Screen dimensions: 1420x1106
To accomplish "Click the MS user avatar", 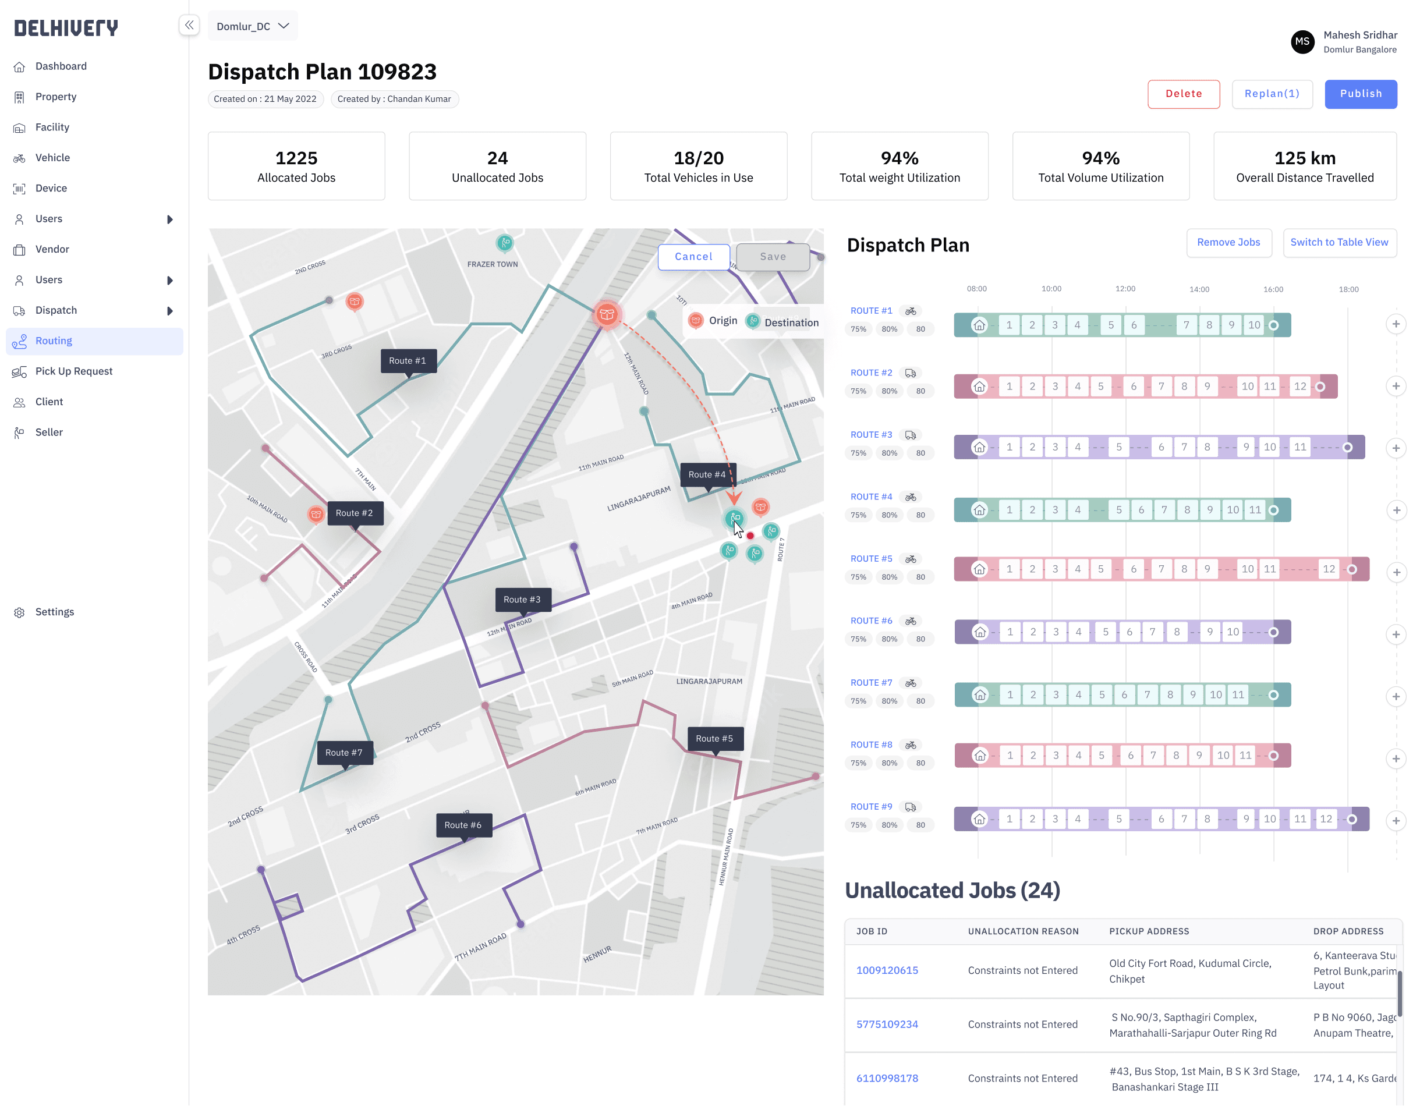I will [x=1302, y=41].
